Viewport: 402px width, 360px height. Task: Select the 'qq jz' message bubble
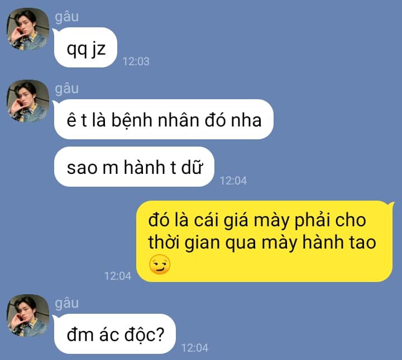pos(85,47)
